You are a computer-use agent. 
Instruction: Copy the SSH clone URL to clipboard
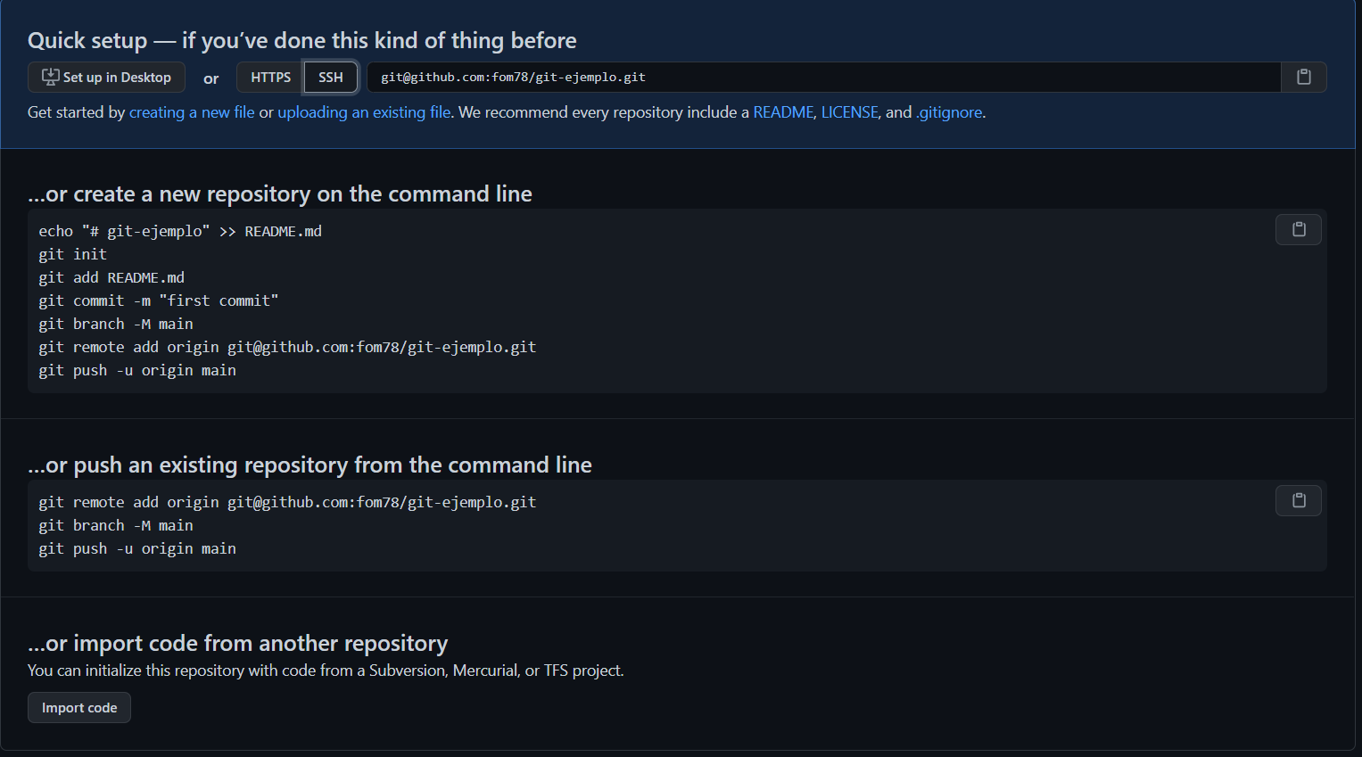[1303, 78]
